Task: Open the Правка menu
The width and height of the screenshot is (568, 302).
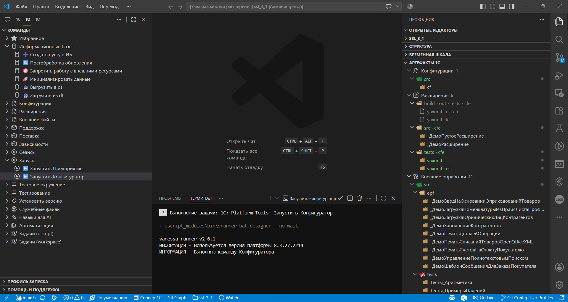Action: point(41,7)
